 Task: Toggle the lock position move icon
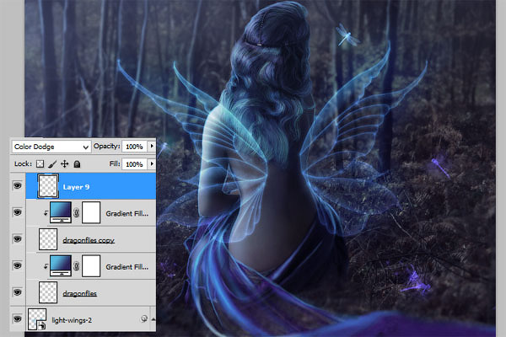[x=65, y=164]
